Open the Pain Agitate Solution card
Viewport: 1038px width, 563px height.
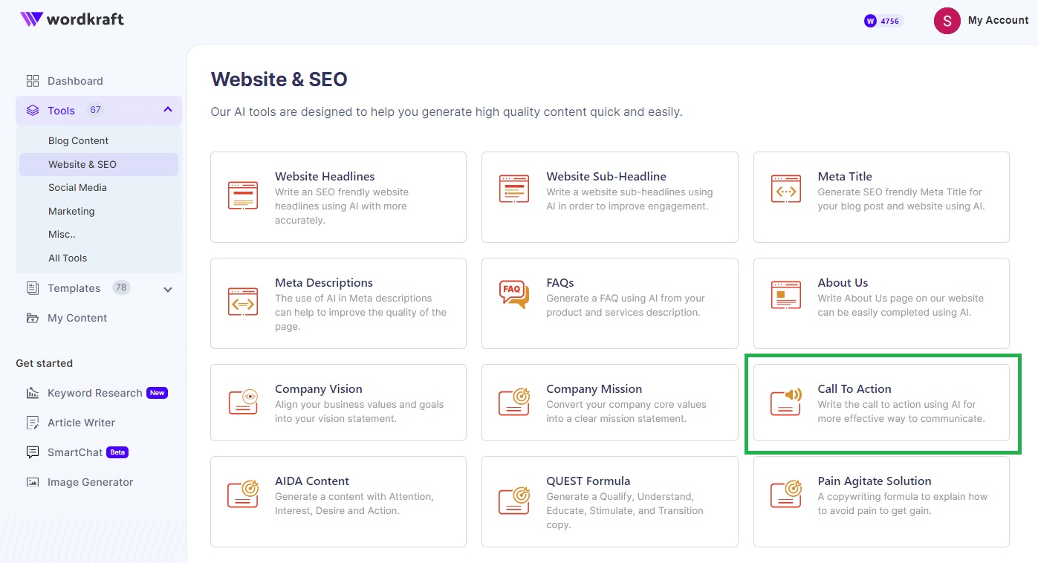click(880, 501)
